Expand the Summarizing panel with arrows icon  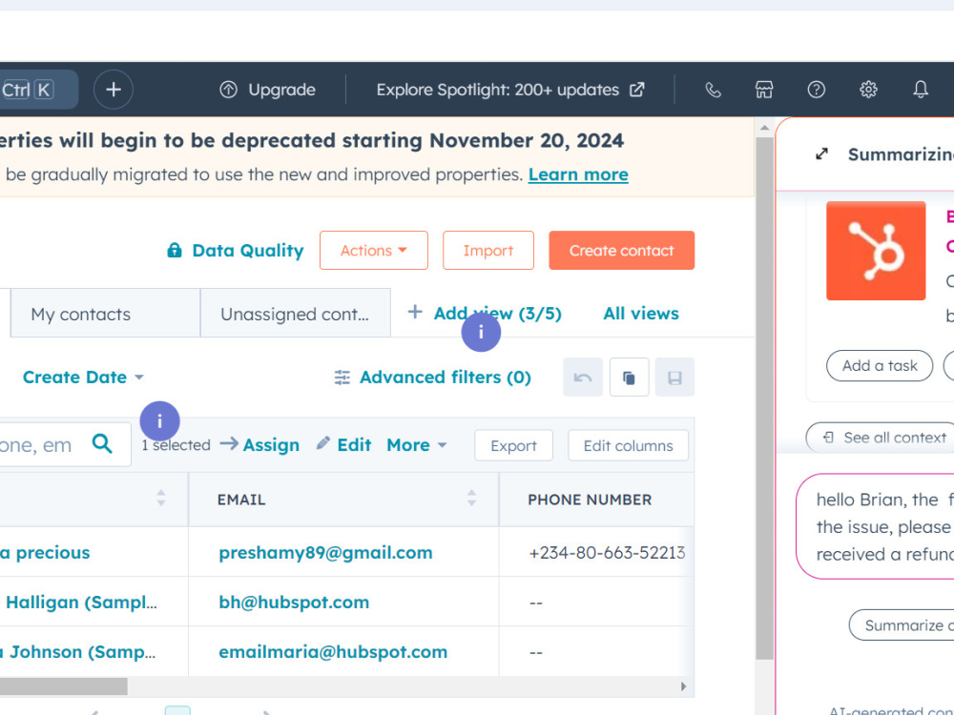821,154
